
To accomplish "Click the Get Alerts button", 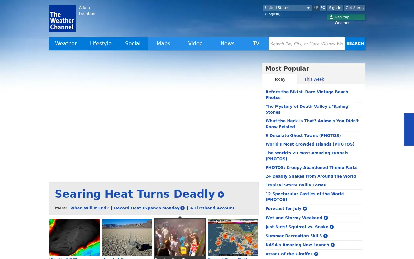I will [x=354, y=8].
